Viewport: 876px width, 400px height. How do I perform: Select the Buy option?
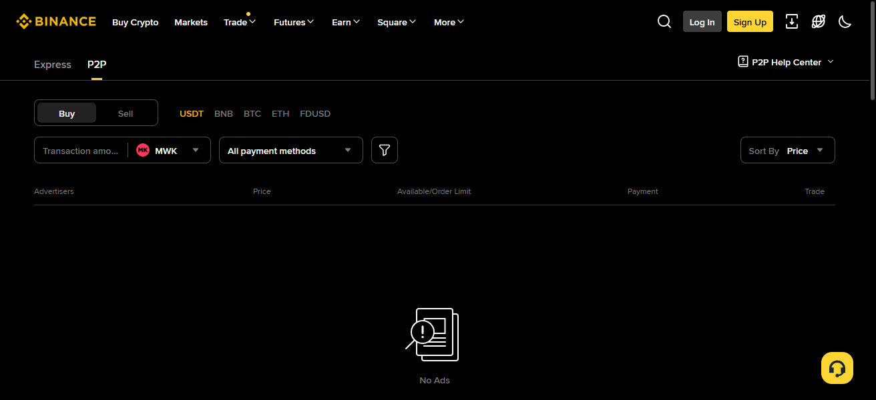66,113
